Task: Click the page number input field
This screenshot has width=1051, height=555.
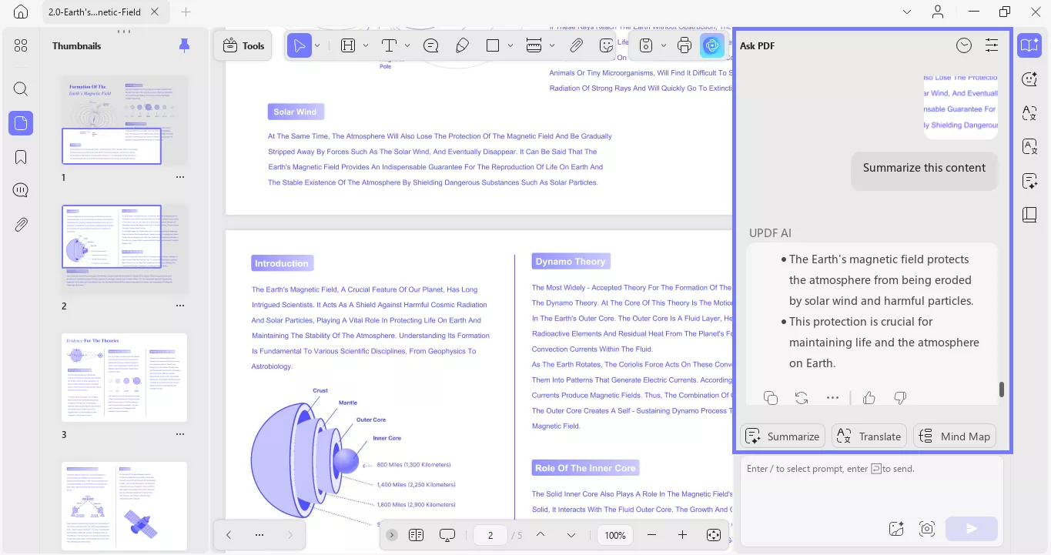Action: [x=490, y=535]
